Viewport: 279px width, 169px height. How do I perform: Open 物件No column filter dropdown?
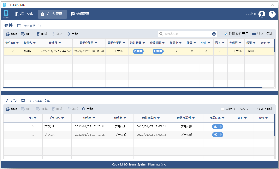pos(18,43)
